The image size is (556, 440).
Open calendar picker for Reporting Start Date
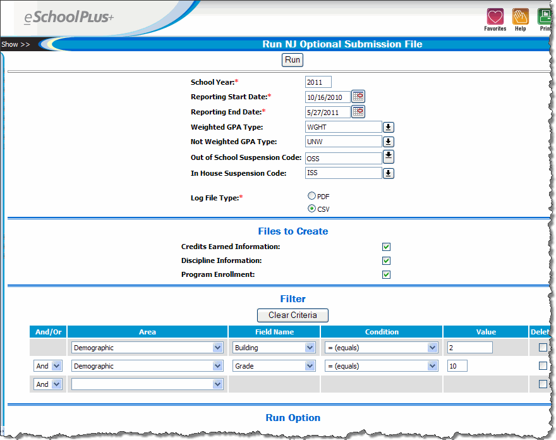[x=358, y=97]
